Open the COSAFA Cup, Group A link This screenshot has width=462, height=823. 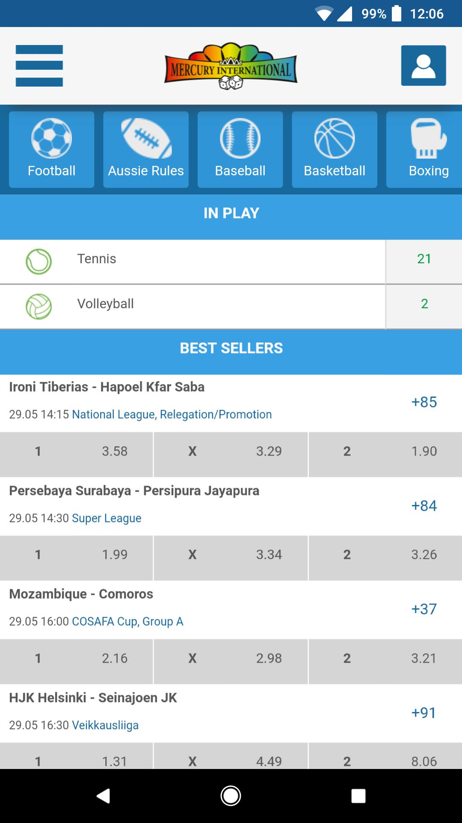tap(127, 622)
